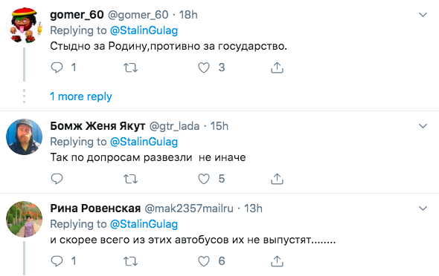Like gomer_60's tweet about Родину
439x276 pixels.
[x=204, y=68]
